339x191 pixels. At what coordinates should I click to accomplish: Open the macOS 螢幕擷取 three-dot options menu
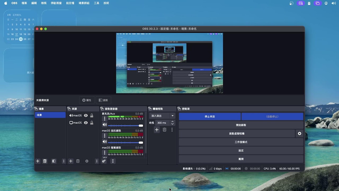click(x=105, y=153)
